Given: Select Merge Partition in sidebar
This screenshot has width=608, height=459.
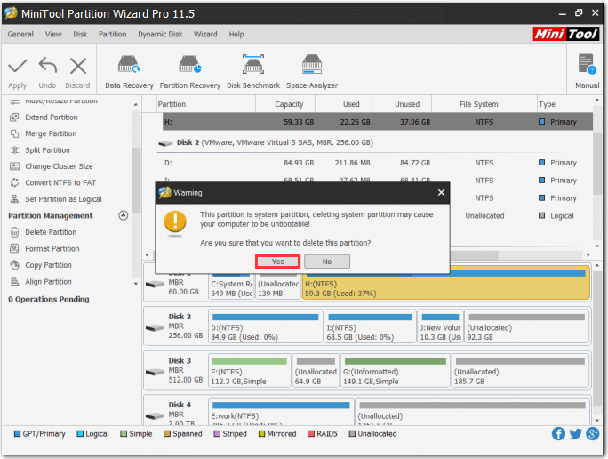Looking at the screenshot, I should (51, 133).
